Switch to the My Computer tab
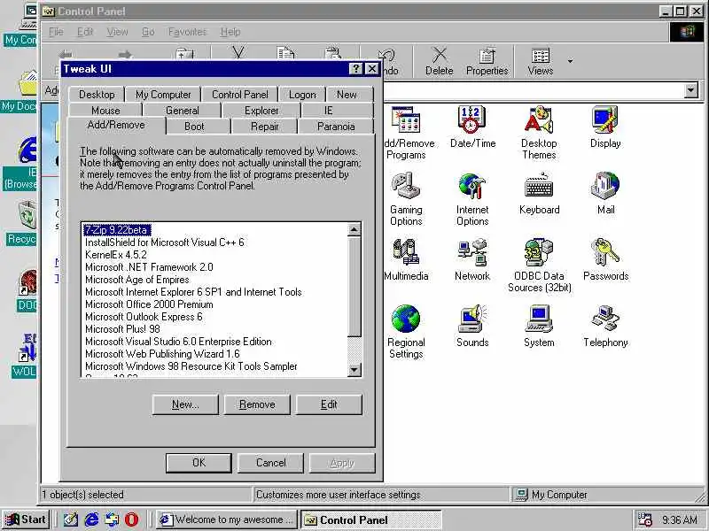Screen dimensions: 709x531 [x=163, y=95]
